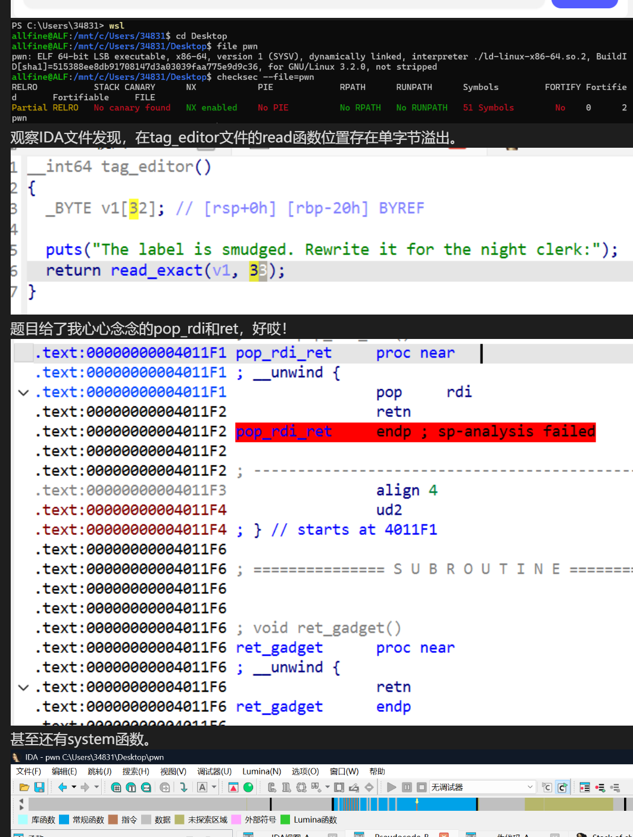Click the teal round icon with letter T

[x=131, y=788]
